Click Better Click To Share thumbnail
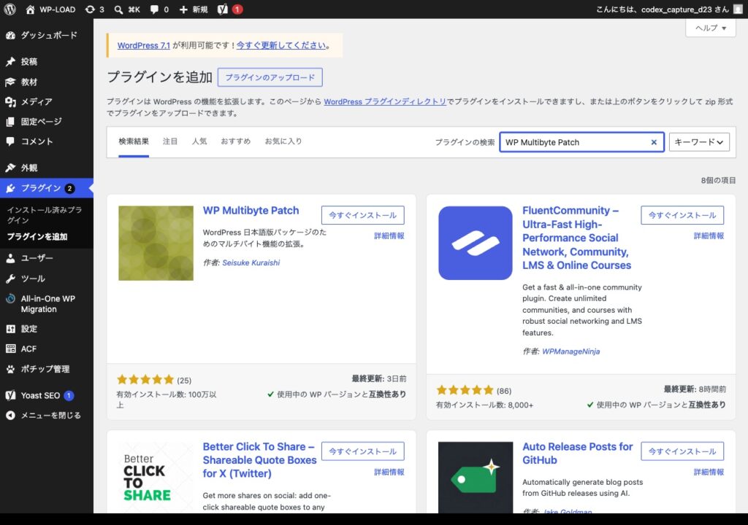 click(x=156, y=478)
